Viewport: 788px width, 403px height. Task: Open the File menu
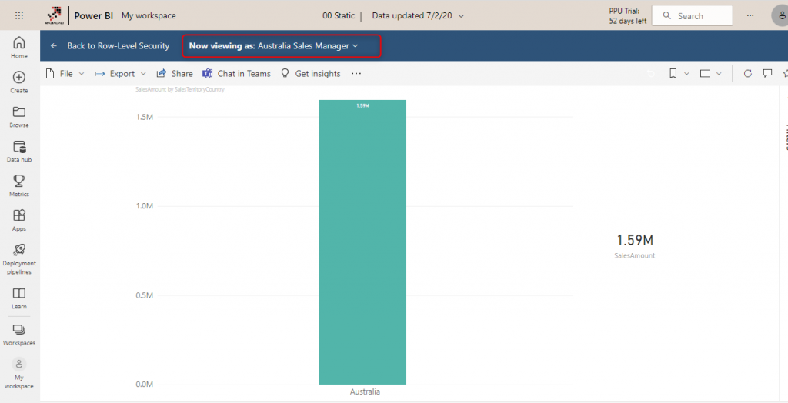tap(65, 74)
